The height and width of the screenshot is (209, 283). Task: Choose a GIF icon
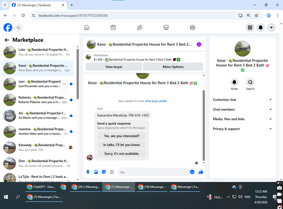pyautogui.click(x=112, y=172)
